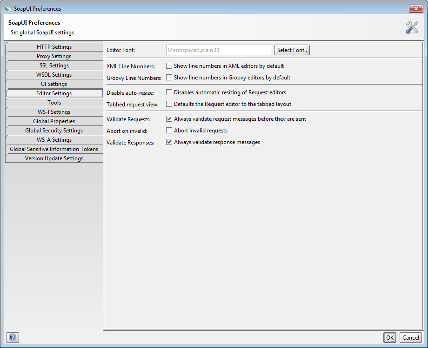Toggle Disable auto-resize checkbox
The height and width of the screenshot is (348, 428).
click(169, 92)
